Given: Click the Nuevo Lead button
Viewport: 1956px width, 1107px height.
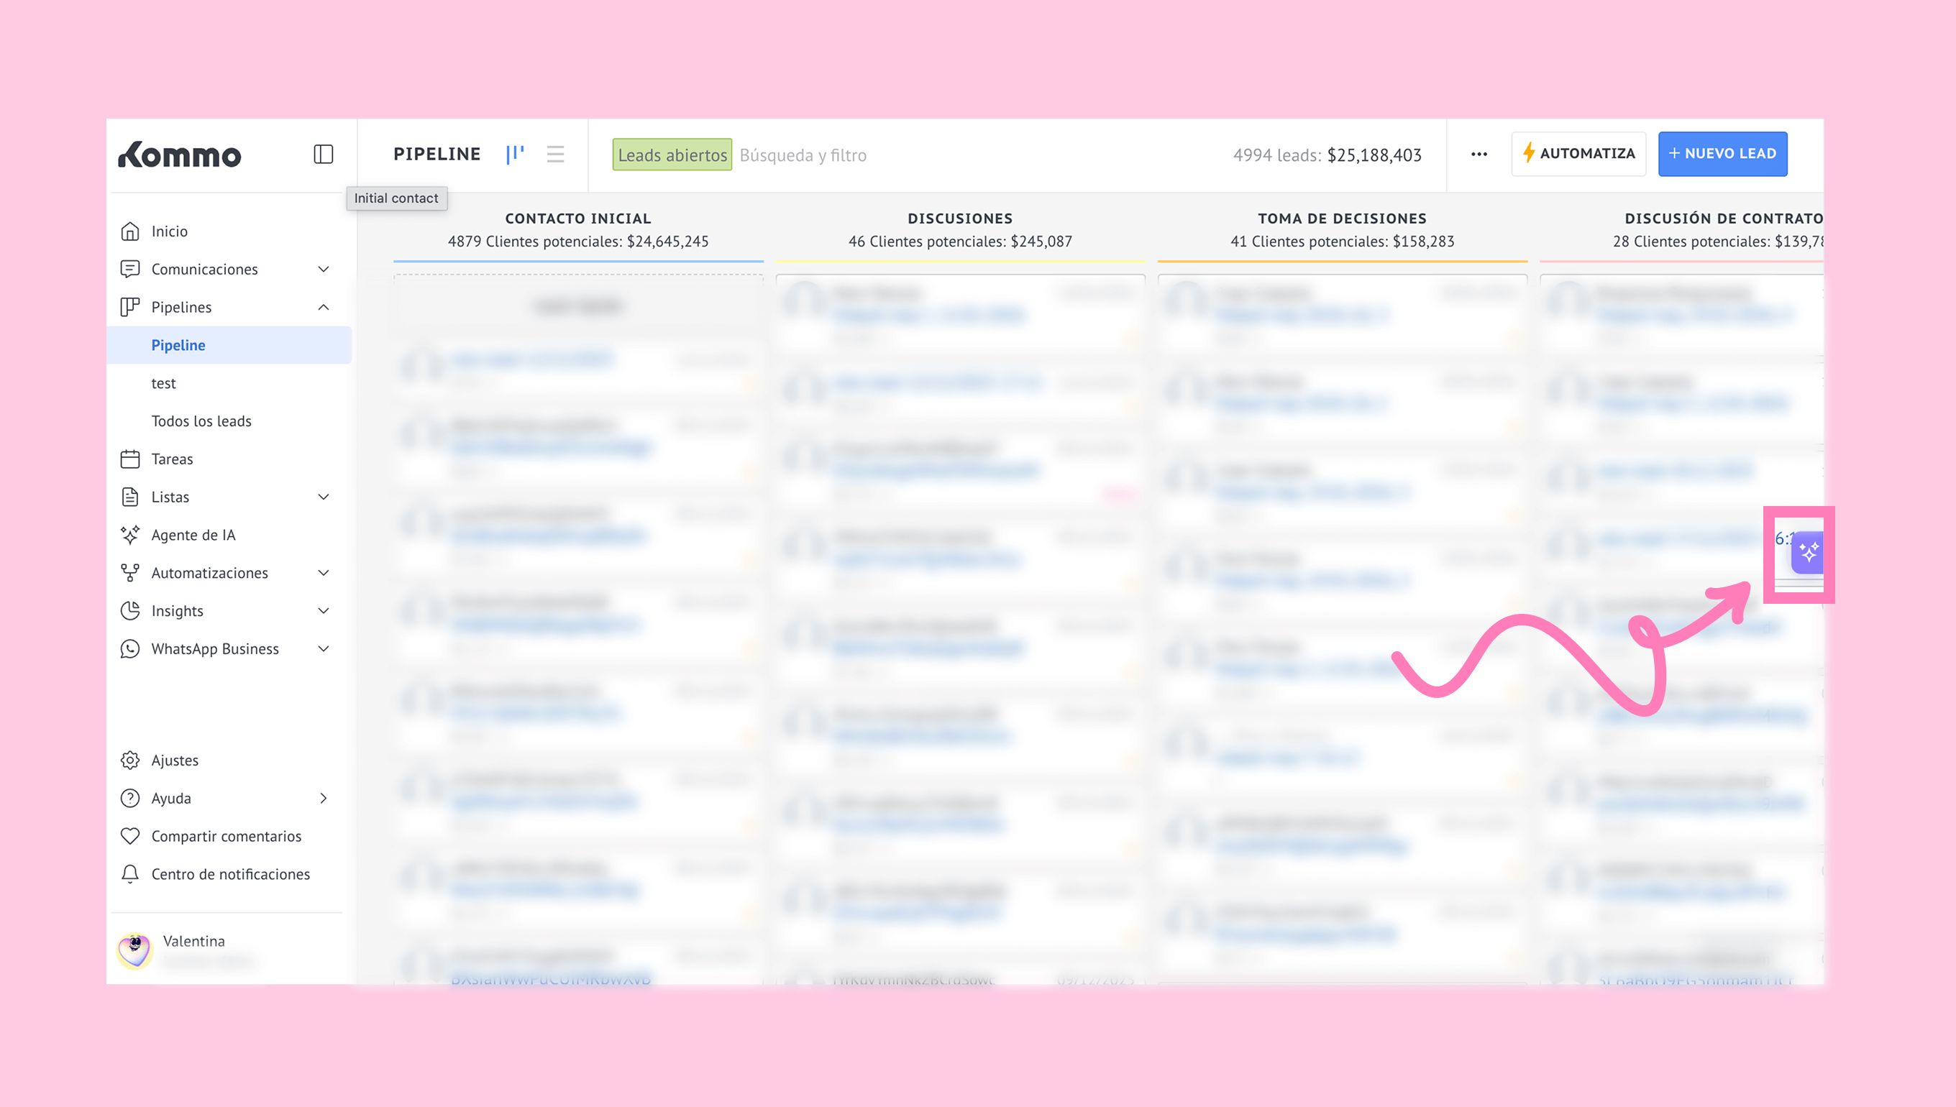Looking at the screenshot, I should coord(1722,155).
